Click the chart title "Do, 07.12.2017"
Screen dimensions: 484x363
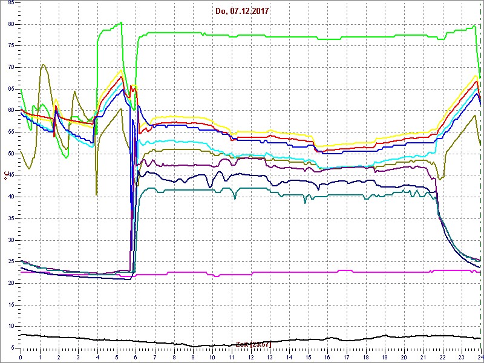(242, 11)
